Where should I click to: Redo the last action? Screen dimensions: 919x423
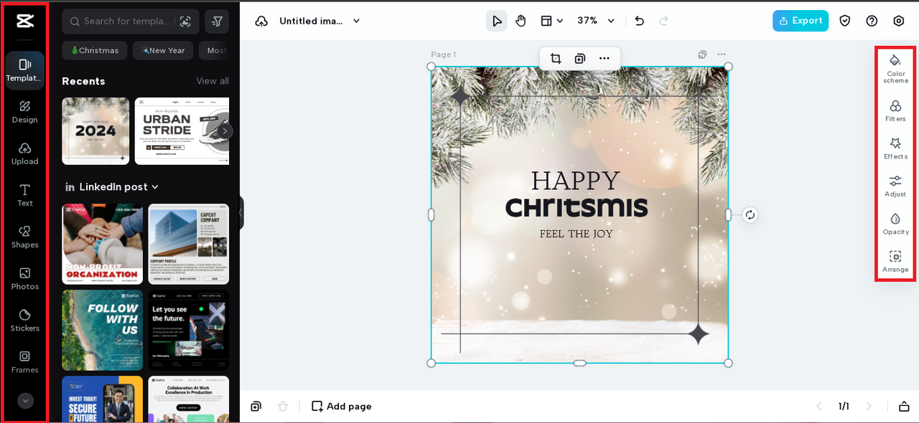click(663, 21)
